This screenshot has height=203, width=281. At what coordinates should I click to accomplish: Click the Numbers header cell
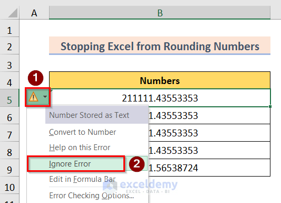(160, 80)
